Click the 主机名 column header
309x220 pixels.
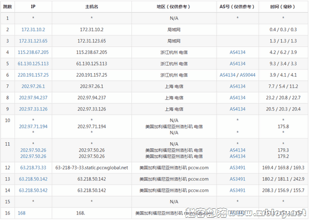click(x=92, y=7)
